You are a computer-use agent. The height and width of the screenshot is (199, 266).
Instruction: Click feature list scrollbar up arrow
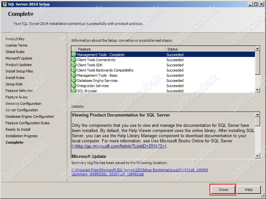257,49
